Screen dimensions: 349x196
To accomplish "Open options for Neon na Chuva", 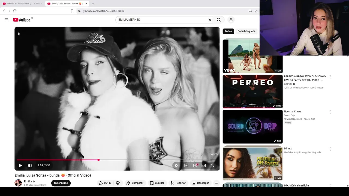I will (330, 112).
